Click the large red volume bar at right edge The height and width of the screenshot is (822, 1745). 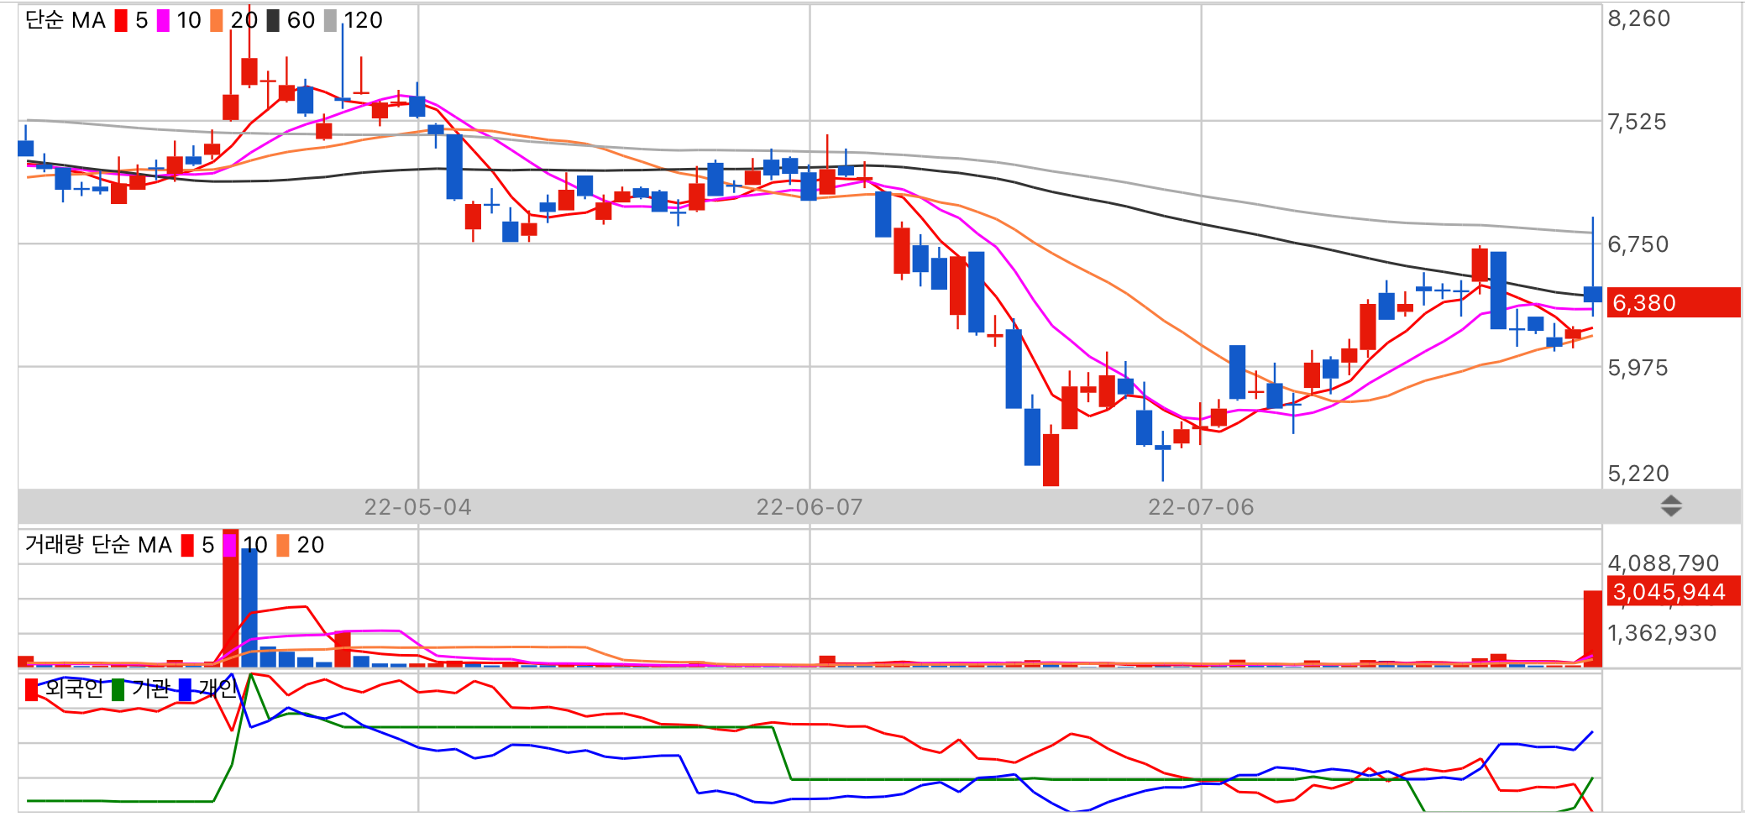[1592, 629]
